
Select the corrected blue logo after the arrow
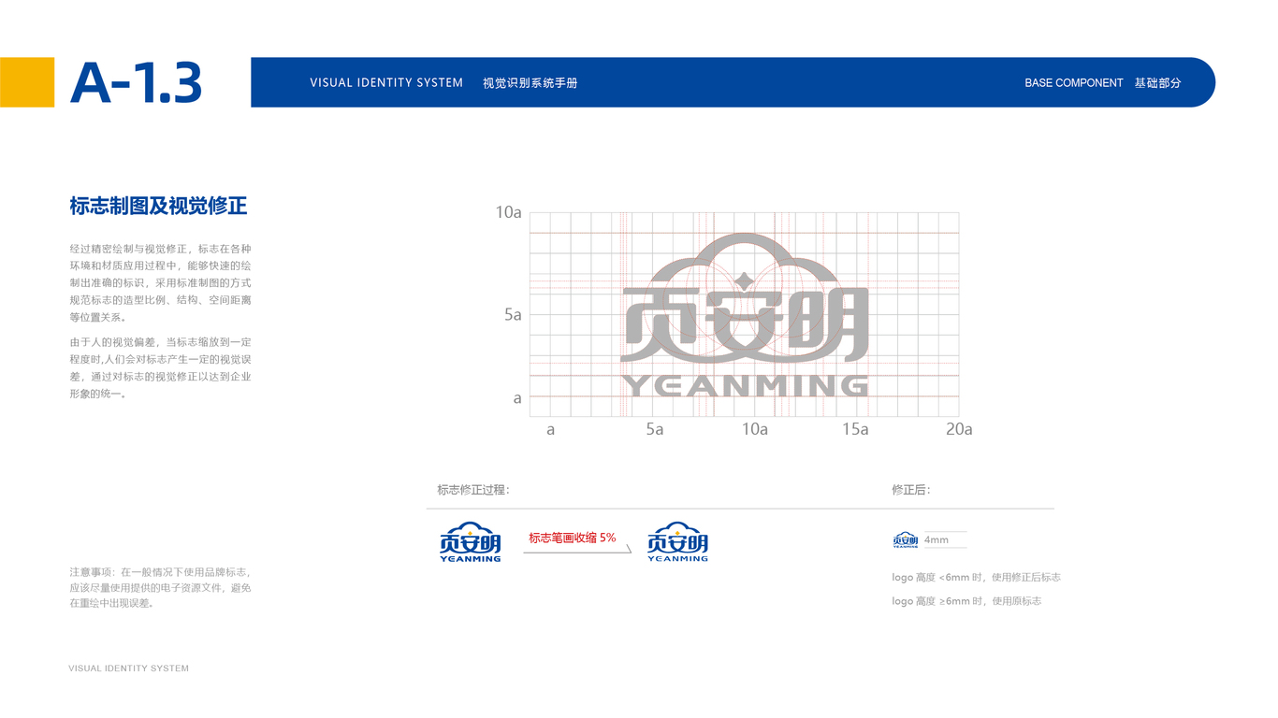pos(678,542)
